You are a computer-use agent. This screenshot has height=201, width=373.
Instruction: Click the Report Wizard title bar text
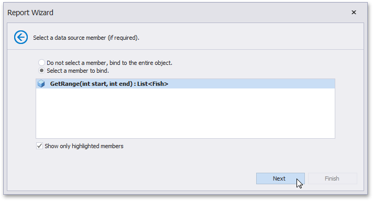30,13
